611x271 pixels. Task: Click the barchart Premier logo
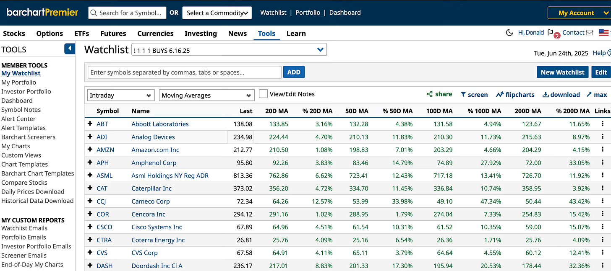pos(42,12)
